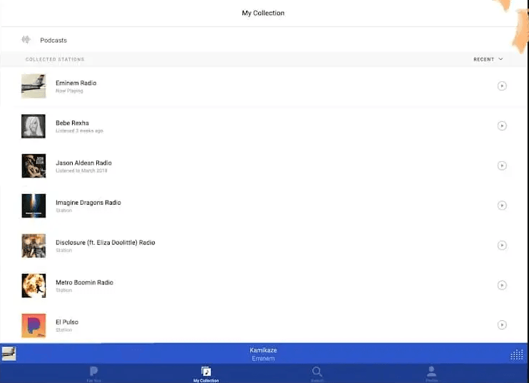
Task: Play Imagine Dragons Radio station
Action: click(502, 205)
